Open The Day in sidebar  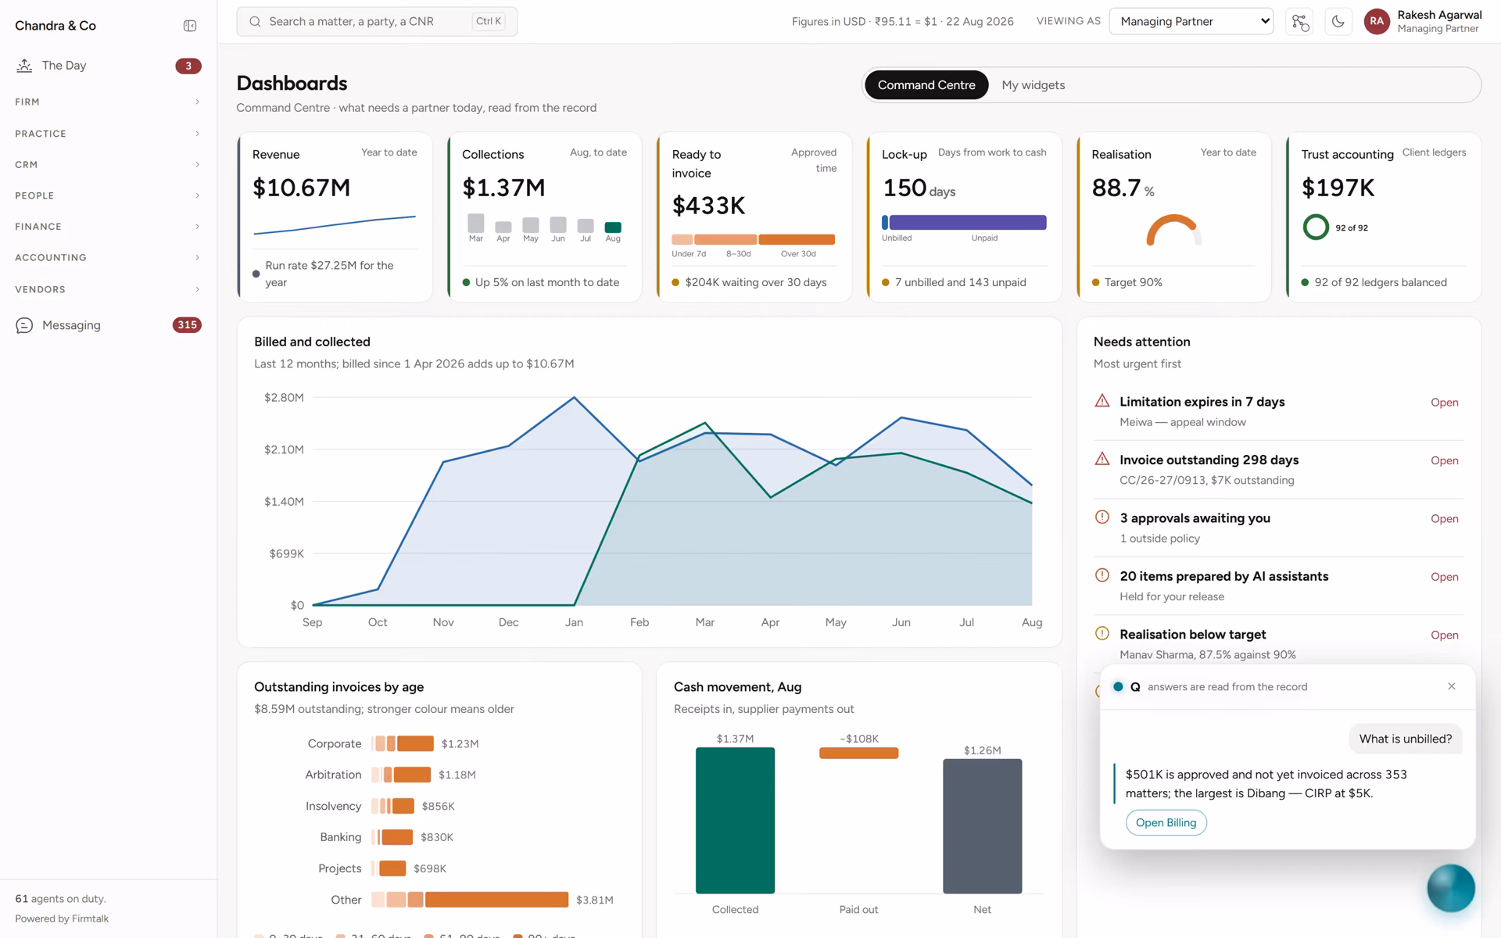[x=108, y=66]
